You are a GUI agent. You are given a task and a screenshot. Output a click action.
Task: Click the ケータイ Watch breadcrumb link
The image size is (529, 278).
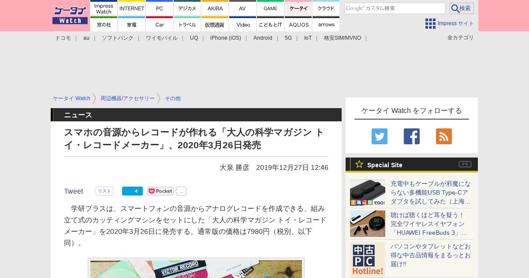71,98
